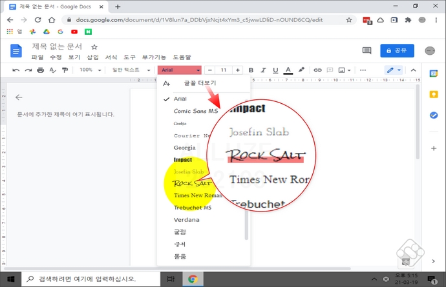This screenshot has width=446, height=287.
Task: Open the Tools menu (sixth menu item)
Action: click(x=129, y=57)
